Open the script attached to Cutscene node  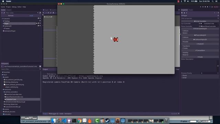pos(38,18)
